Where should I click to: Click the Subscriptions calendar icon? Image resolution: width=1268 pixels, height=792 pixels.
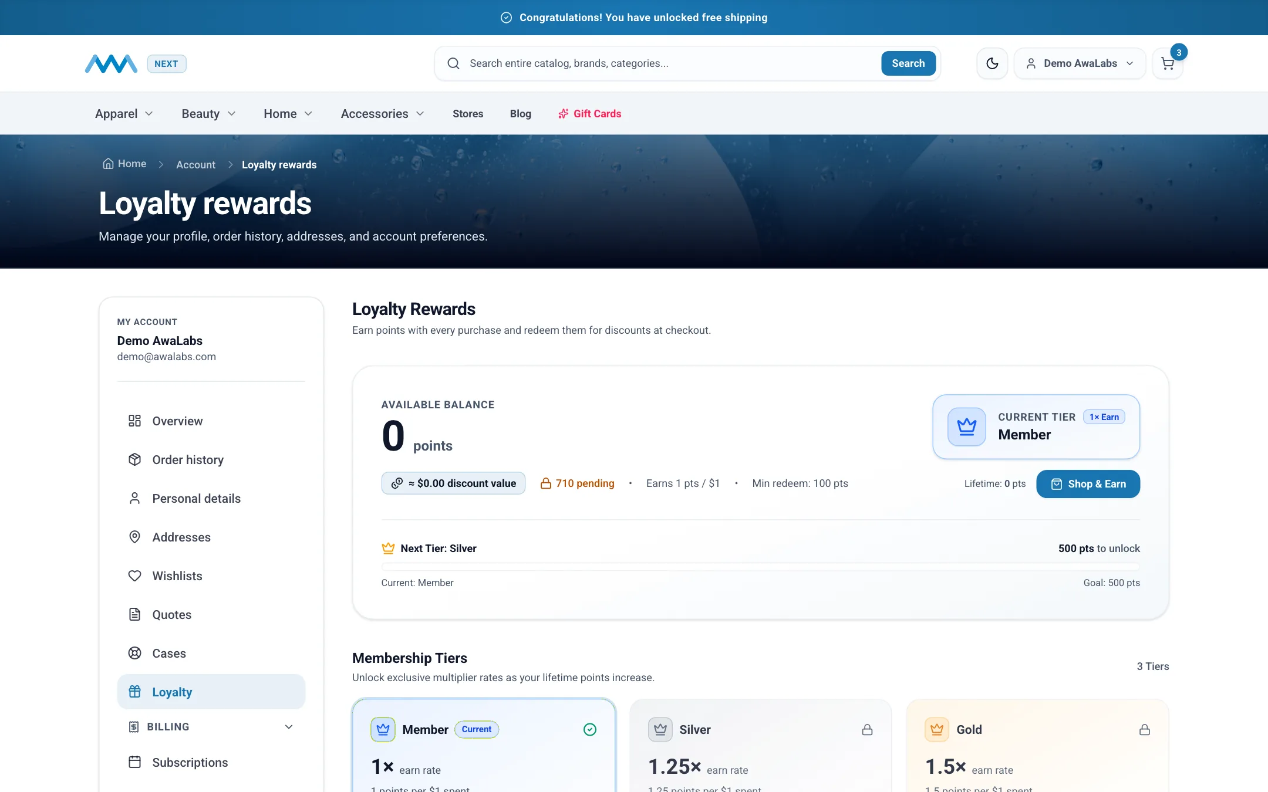[x=134, y=762]
